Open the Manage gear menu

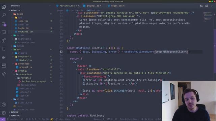click(x=4, y=113)
